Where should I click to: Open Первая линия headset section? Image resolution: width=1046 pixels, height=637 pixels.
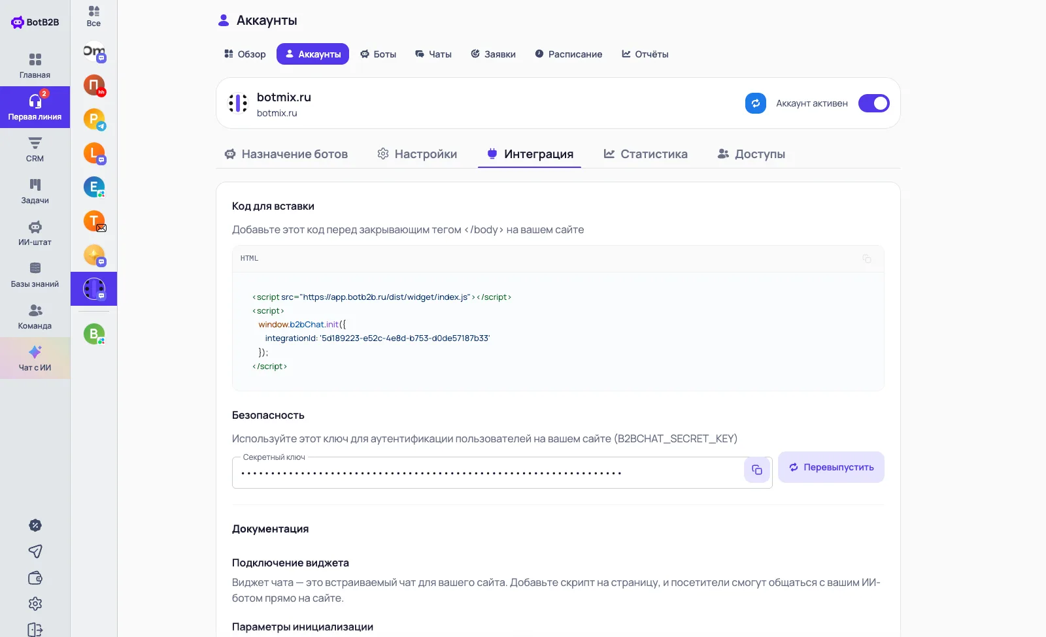(x=35, y=107)
